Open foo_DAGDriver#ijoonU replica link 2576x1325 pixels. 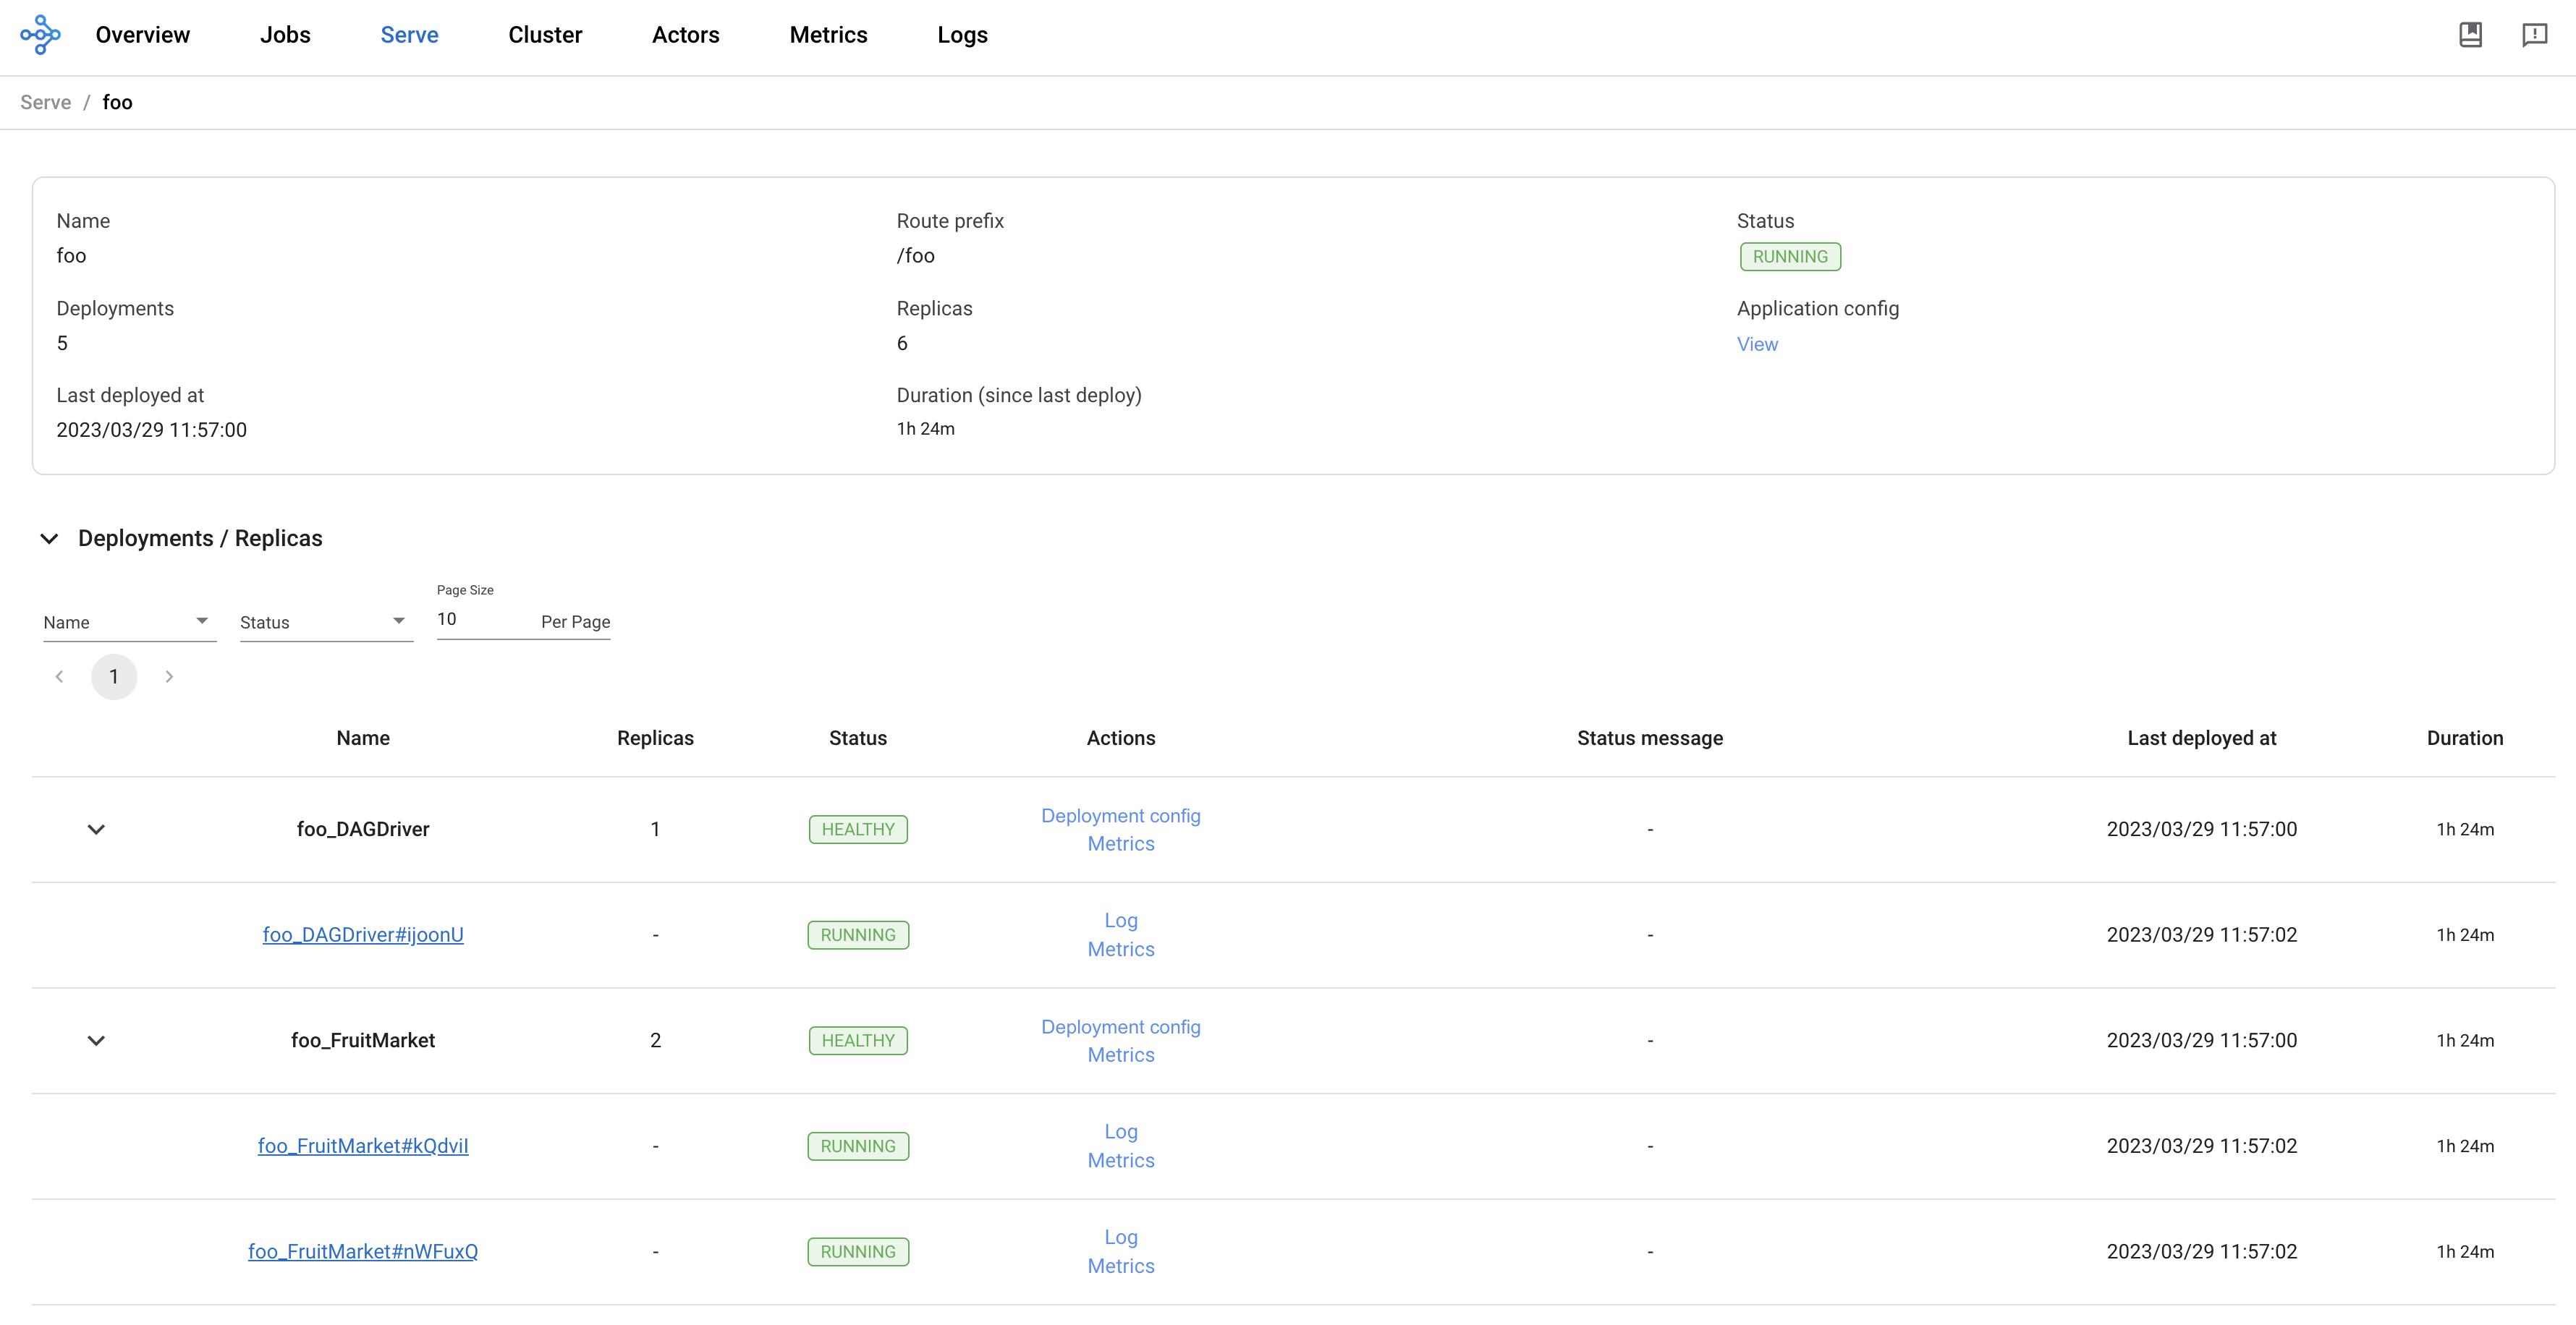coord(363,934)
